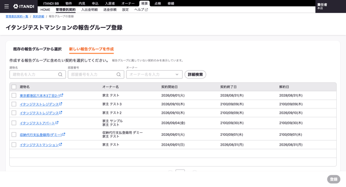Open the イタンジテストアパート building link
The width and height of the screenshot is (346, 187).
[x=37, y=123]
